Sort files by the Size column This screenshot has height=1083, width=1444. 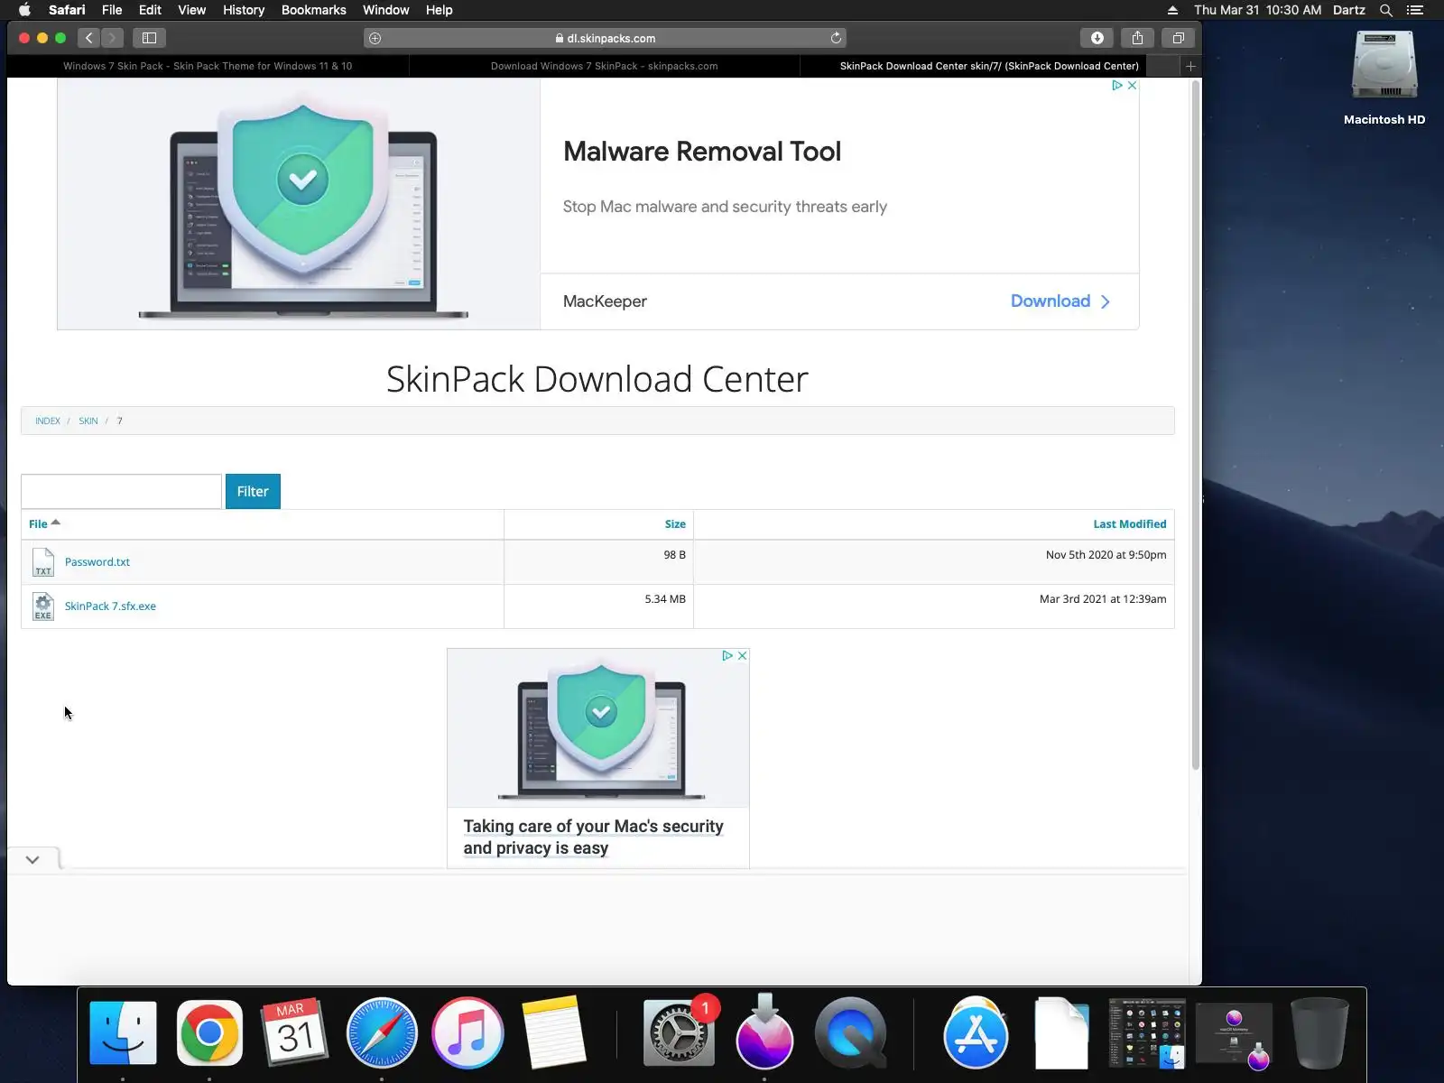(675, 524)
